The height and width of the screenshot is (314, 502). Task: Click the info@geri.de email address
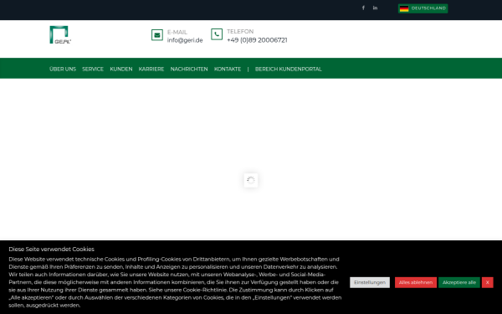point(185,40)
